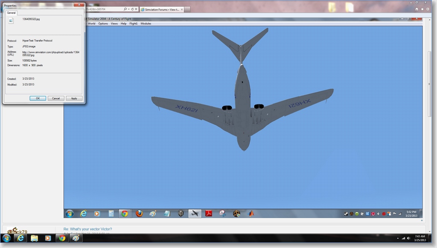This screenshot has height=248, width=437.
Task: Open the World menu in Flight Simulator screenshot
Action: 91,24
